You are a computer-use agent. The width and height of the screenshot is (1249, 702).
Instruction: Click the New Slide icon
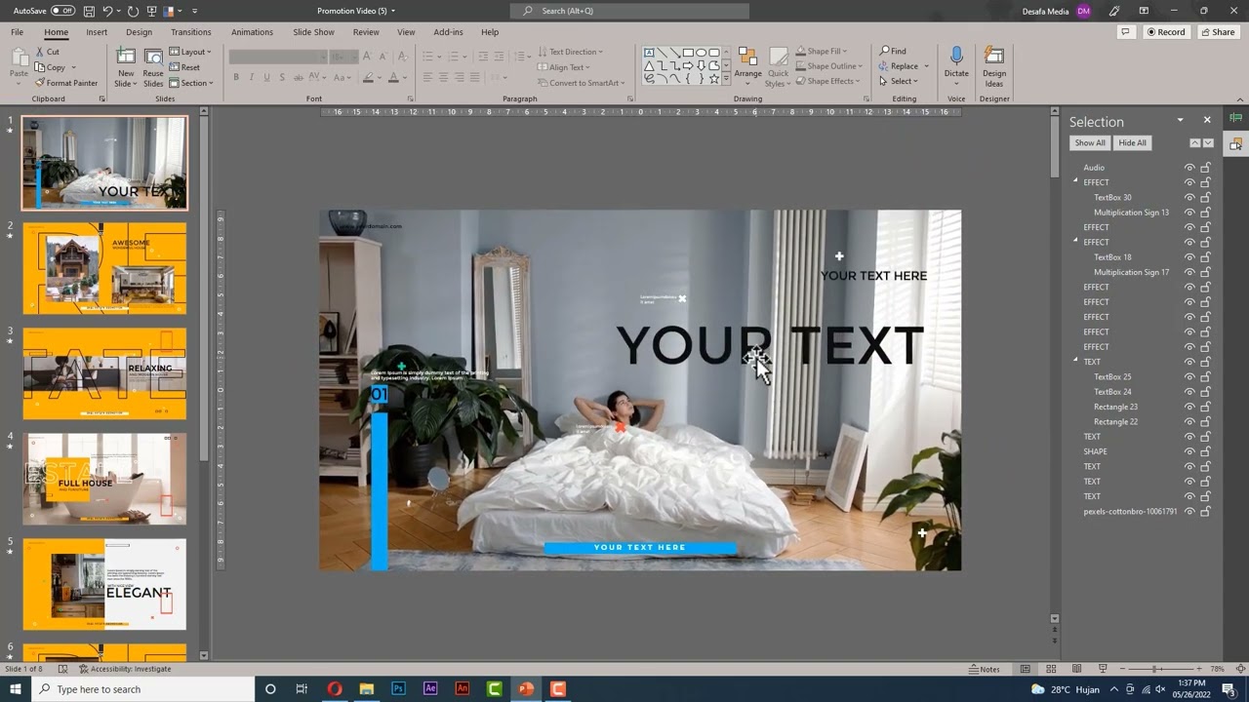coord(126,66)
